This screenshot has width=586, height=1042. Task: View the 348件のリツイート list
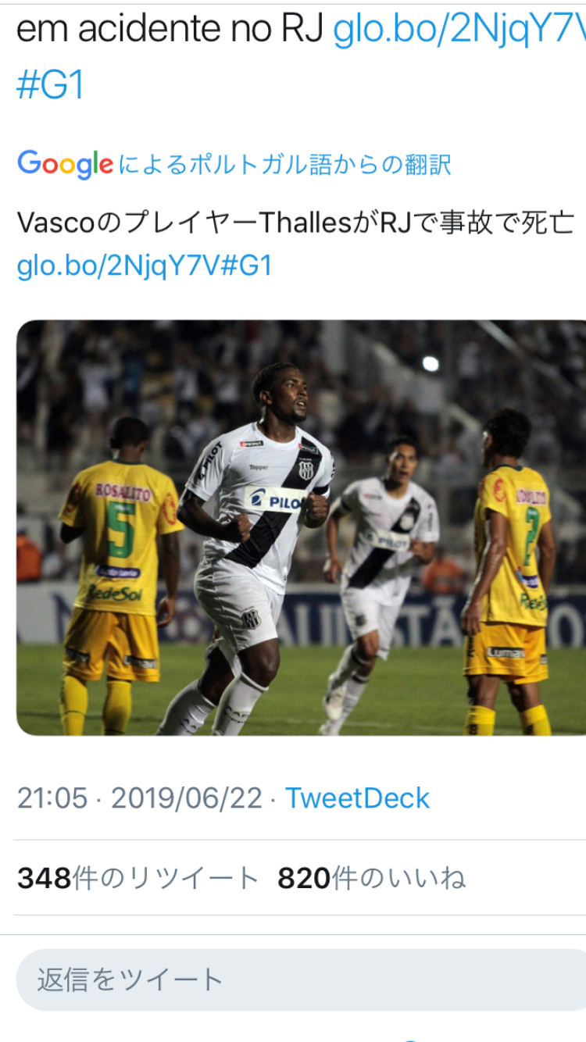click(x=138, y=879)
